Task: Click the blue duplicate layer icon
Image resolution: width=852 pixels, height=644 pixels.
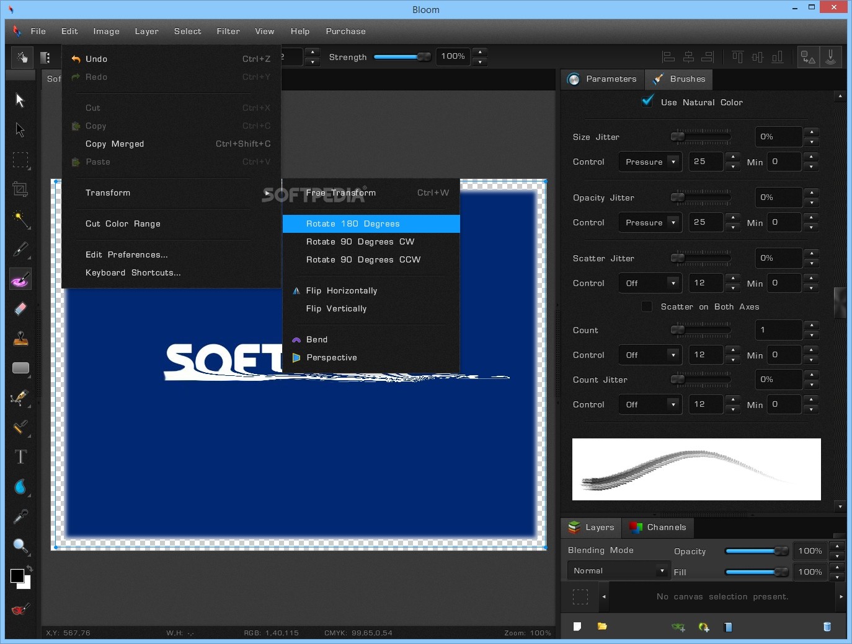Action: coord(728,627)
